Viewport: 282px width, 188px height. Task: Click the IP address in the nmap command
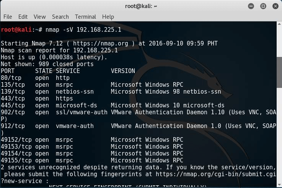coord(99,30)
